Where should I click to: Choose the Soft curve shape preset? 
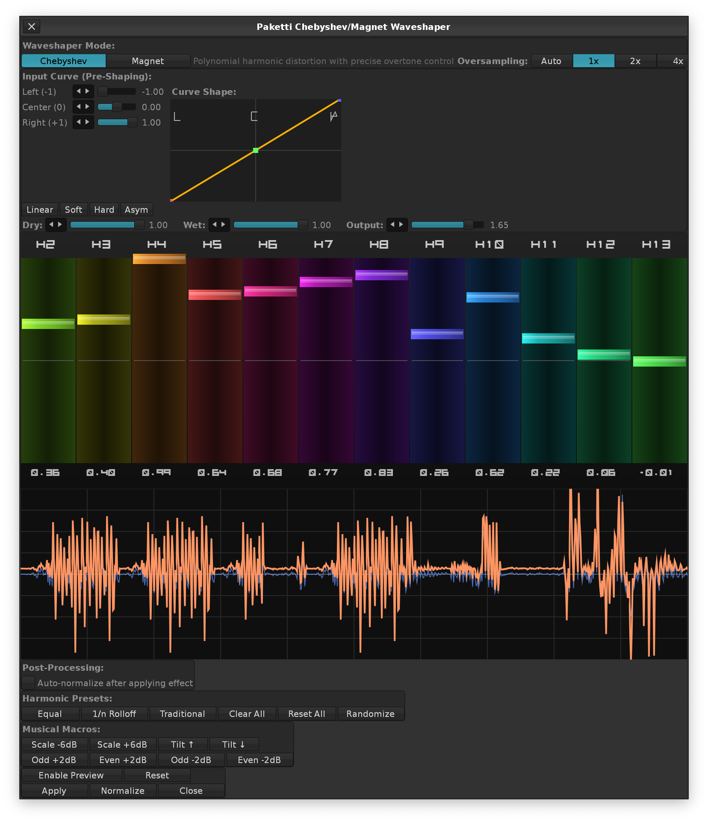click(74, 210)
